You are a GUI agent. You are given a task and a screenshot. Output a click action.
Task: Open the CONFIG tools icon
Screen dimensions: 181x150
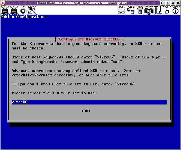(158, 10)
